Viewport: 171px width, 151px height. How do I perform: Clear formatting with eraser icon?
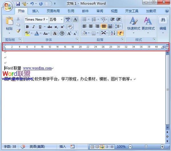click(x=70, y=27)
